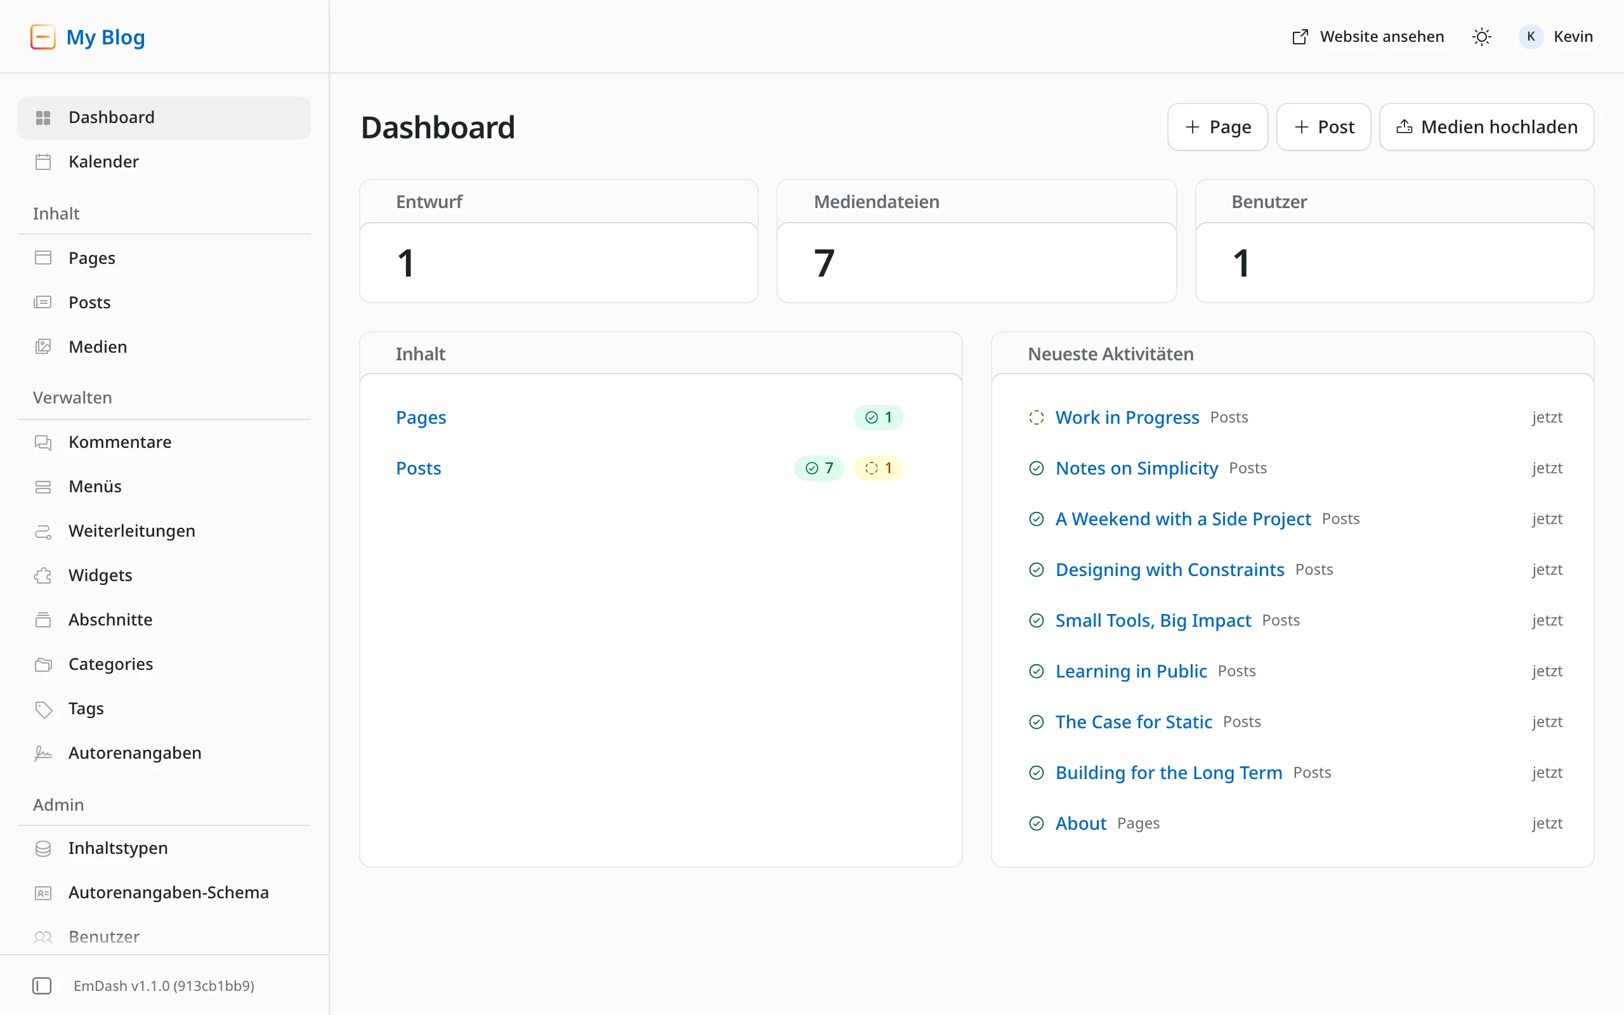Open the Notes on Simplicity post
The image size is (1624, 1015).
coord(1136,469)
